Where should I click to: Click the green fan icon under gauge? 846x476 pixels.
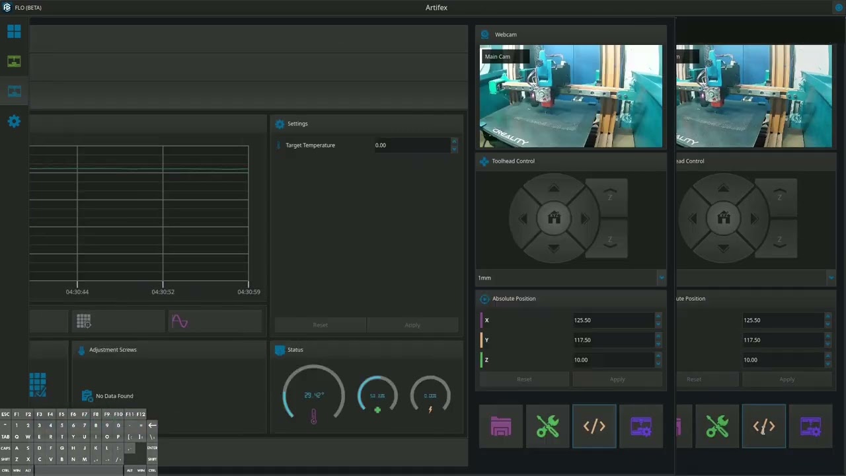pos(377,410)
